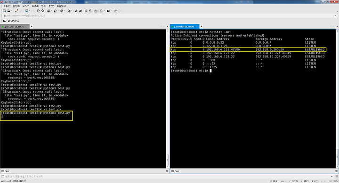This screenshot has height=183, width=339.
Task: Click the ESTABLISHED 192.168.6.200:80 netstat row
Action: (x=248, y=49)
